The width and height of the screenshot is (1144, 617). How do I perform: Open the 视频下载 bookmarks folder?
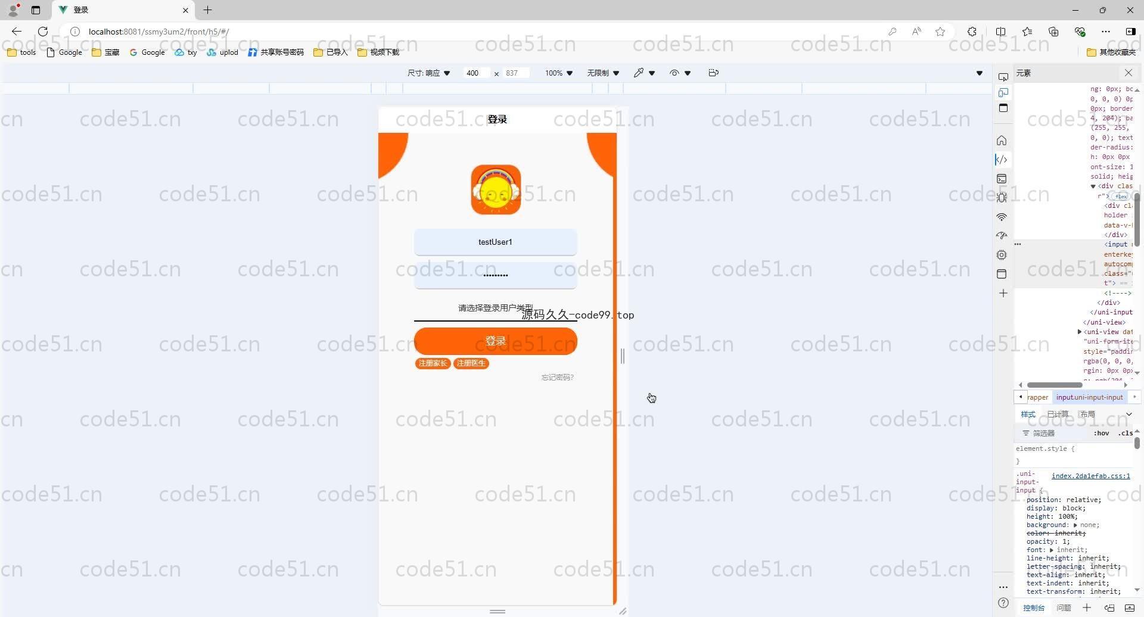pyautogui.click(x=378, y=52)
